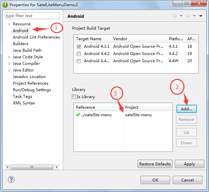This screenshot has width=209, height=192.
Task: Select Run/Debug Settings
Action: pos(32,90)
